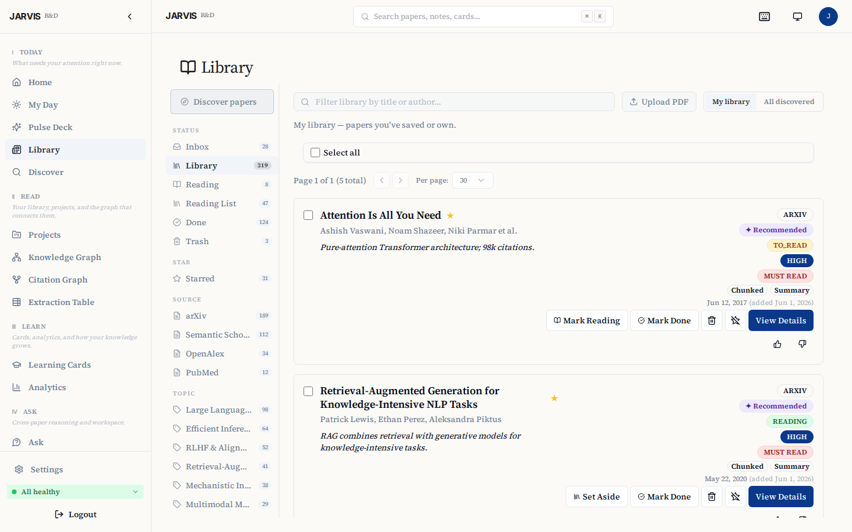Select the Reading status filter
This screenshot has width=852, height=532.
tap(222, 184)
